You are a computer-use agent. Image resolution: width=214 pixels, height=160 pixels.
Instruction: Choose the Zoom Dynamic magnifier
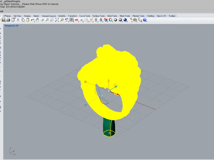click(47, 20)
